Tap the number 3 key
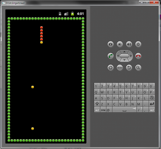161x149 pixels. 109,86
